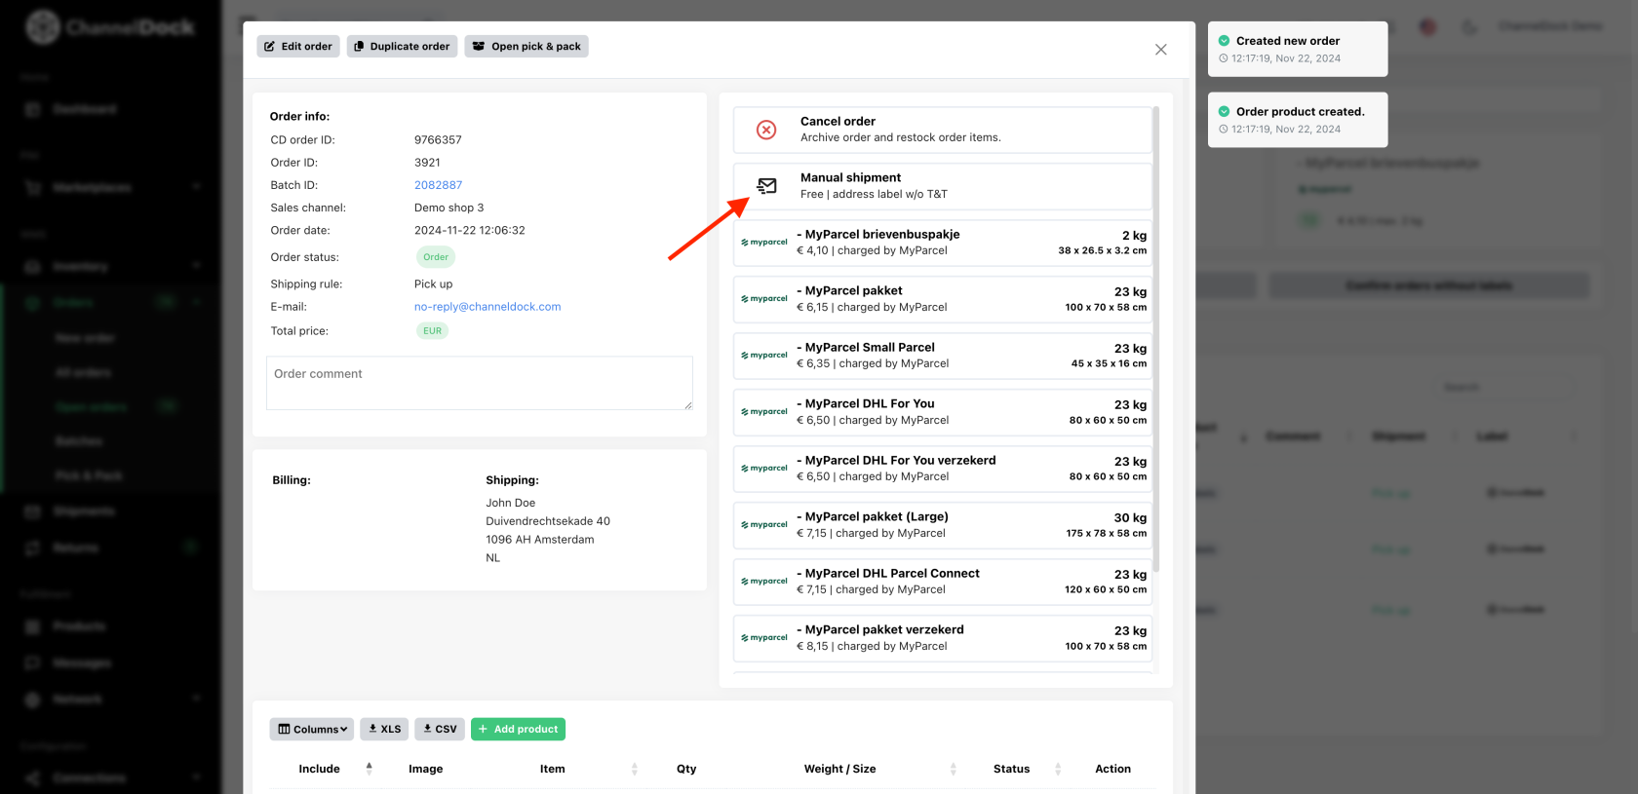Viewport: 1638px width, 794px height.
Task: Click Confirm orders without labels in background
Action: pyautogui.click(x=1428, y=285)
